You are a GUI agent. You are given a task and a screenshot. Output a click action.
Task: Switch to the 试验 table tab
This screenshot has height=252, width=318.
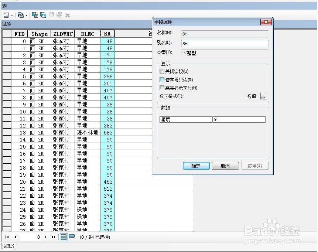point(7,246)
